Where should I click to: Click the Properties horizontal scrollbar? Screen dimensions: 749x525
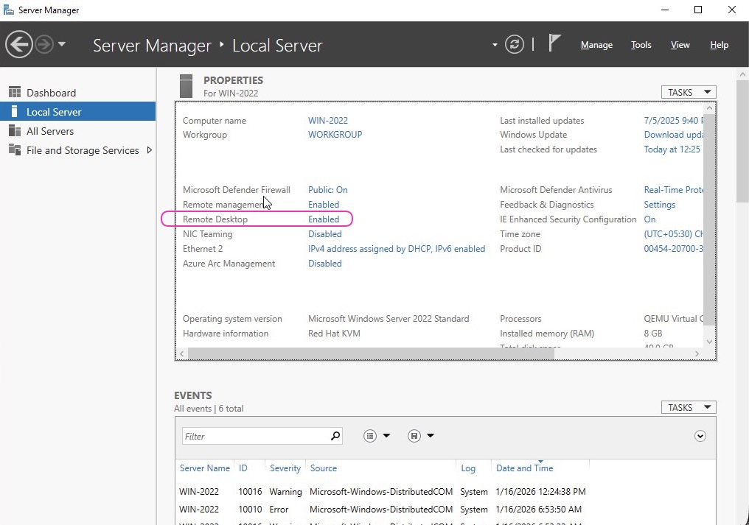[370, 353]
